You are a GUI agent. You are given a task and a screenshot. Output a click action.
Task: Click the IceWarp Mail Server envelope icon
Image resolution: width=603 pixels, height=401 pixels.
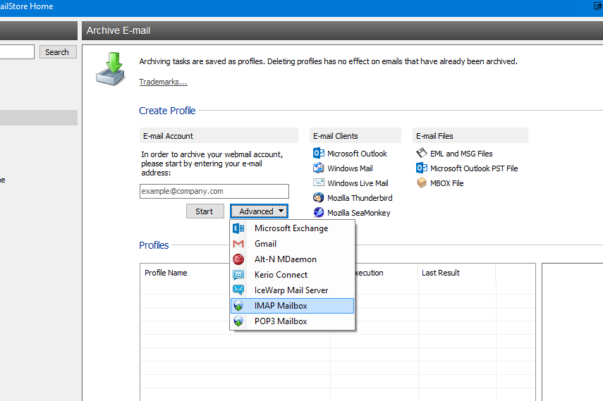tap(238, 290)
